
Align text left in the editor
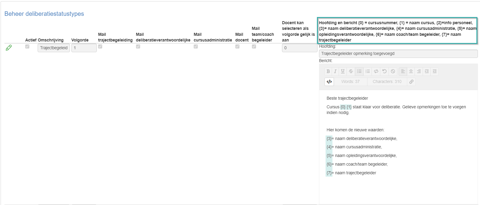403,71
